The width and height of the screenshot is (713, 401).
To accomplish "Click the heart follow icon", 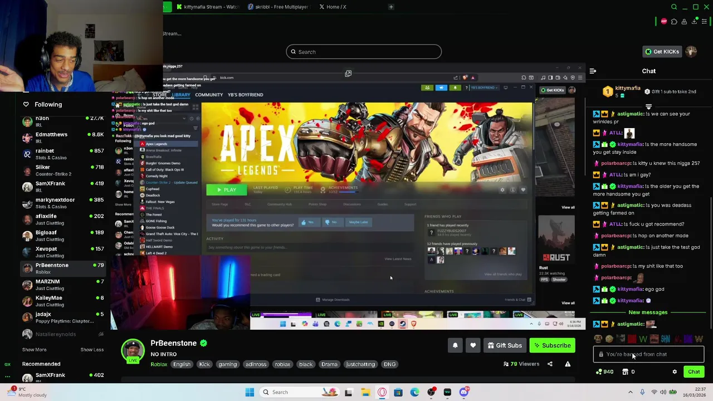I will click(x=473, y=345).
